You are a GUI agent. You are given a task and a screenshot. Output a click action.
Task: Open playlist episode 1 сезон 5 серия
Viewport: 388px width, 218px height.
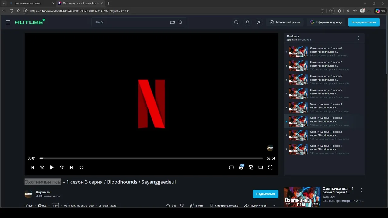pyautogui.click(x=324, y=94)
